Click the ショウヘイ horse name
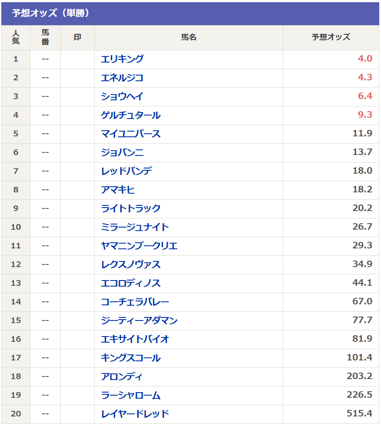The height and width of the screenshot is (426, 381). 122,96
